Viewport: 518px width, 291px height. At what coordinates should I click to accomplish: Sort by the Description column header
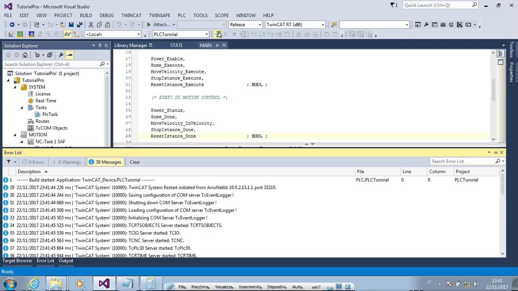click(x=29, y=172)
